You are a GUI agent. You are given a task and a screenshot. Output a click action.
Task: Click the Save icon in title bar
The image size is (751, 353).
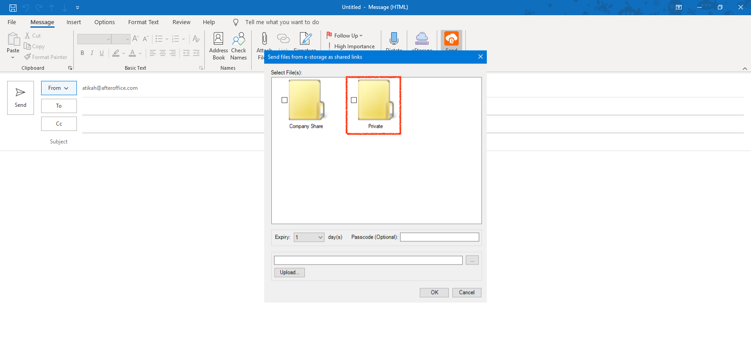coord(13,8)
